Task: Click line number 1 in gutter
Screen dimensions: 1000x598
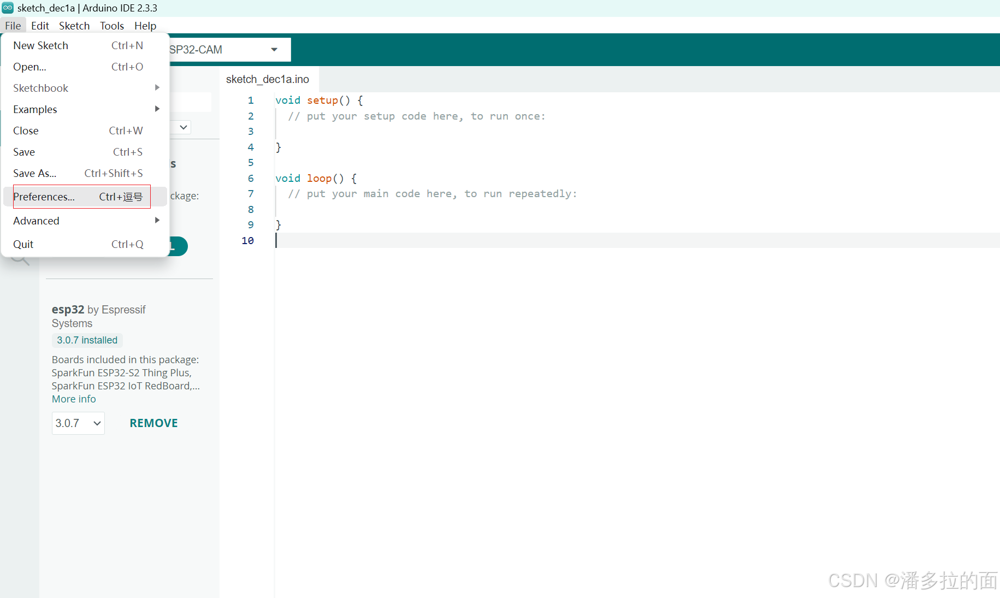Action: click(x=251, y=100)
